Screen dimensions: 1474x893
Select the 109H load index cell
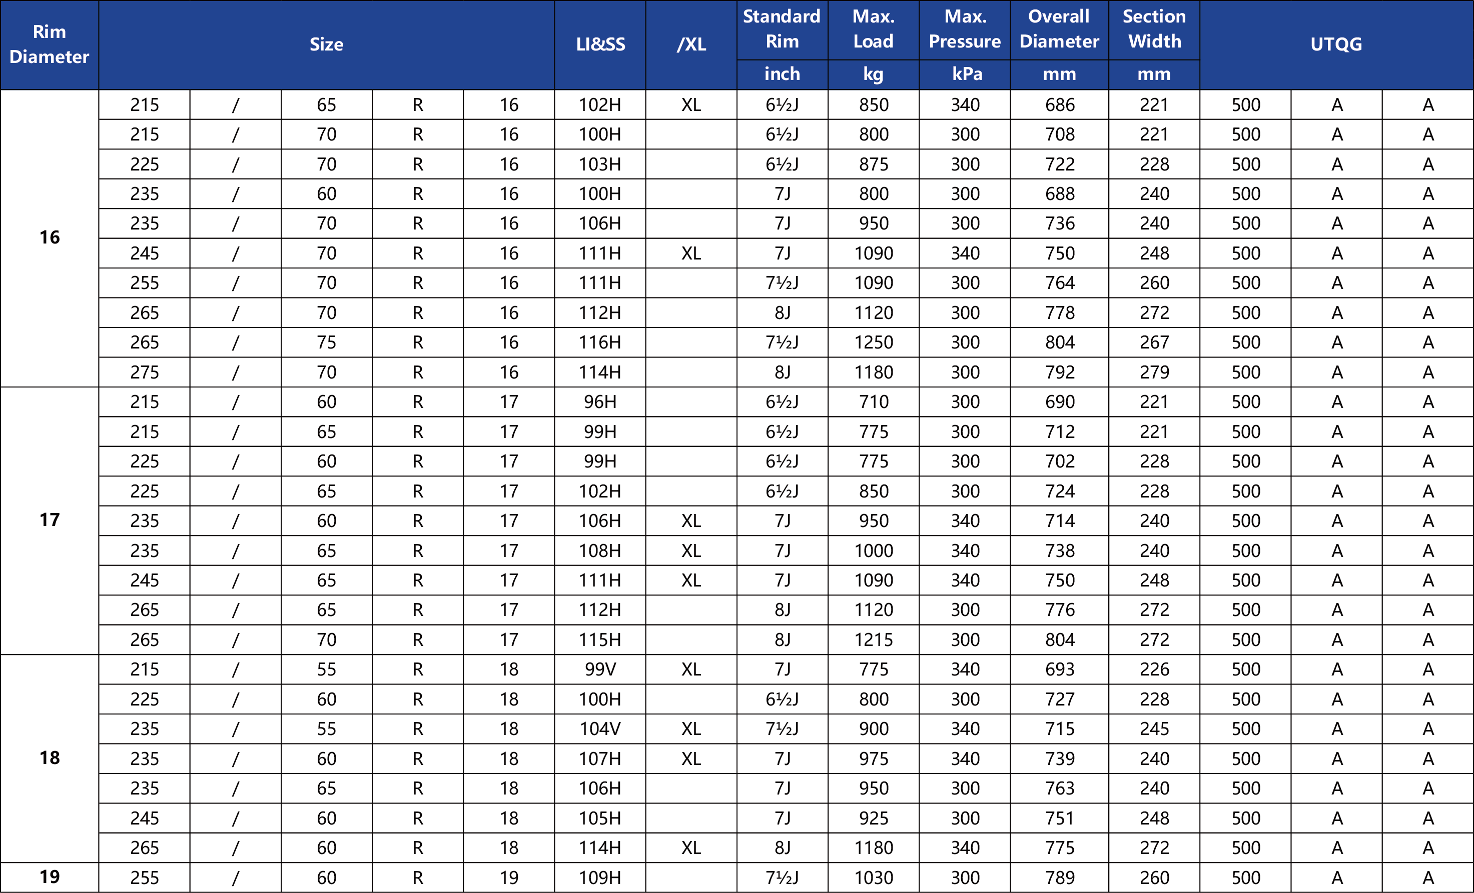tap(600, 877)
